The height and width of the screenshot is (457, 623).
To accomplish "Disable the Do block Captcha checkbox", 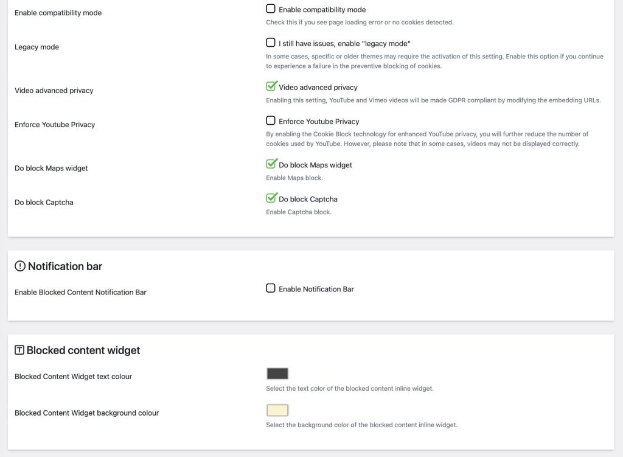I will pyautogui.click(x=271, y=198).
